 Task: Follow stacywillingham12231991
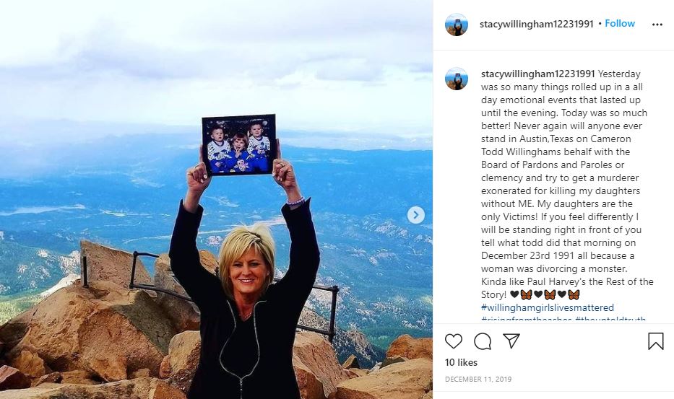tap(620, 24)
